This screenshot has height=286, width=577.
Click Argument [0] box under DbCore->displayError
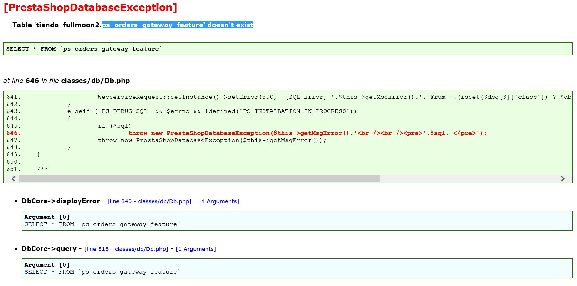tap(297, 221)
